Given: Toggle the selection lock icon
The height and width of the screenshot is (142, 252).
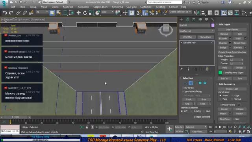Looking at the screenshot, I should tap(87, 127).
